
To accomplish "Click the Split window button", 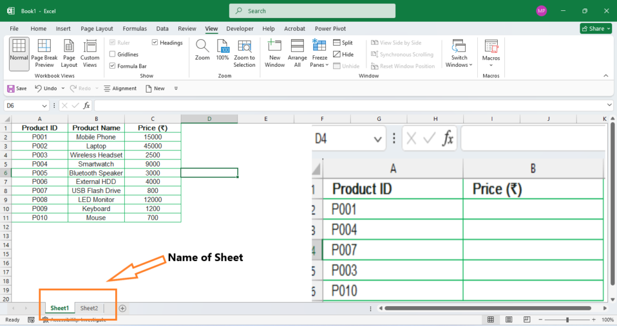I will tap(343, 43).
